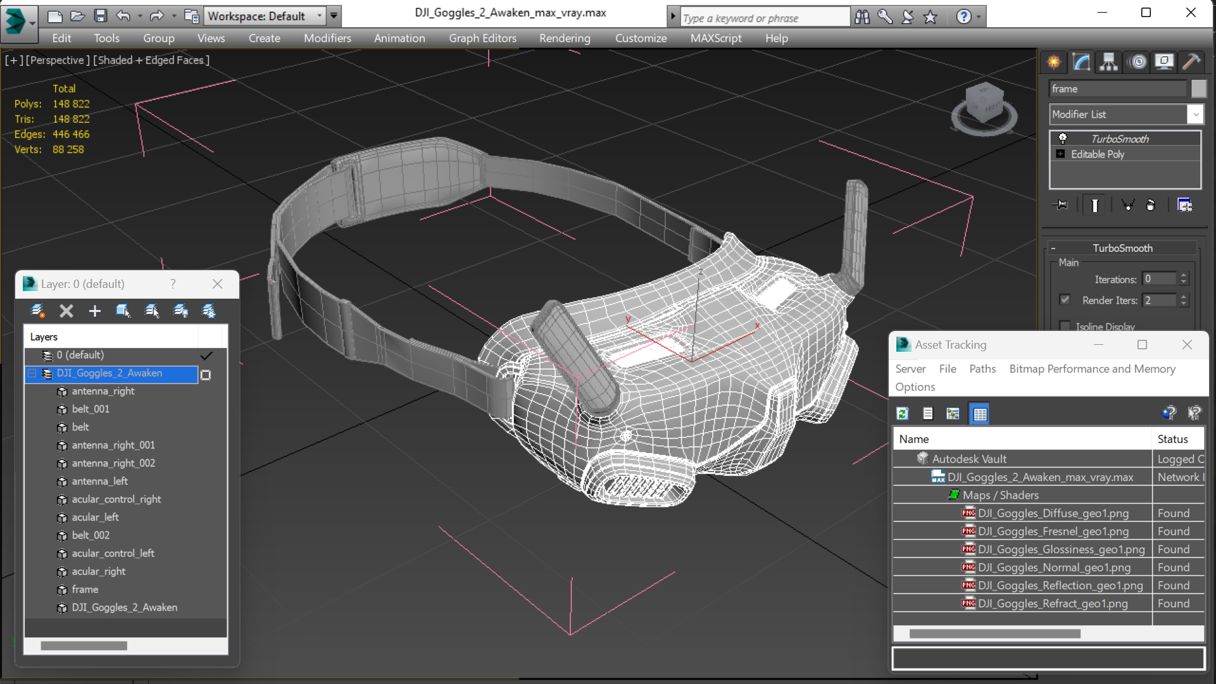This screenshot has width=1216, height=684.
Task: Click the New Scene file icon
Action: coord(55,16)
